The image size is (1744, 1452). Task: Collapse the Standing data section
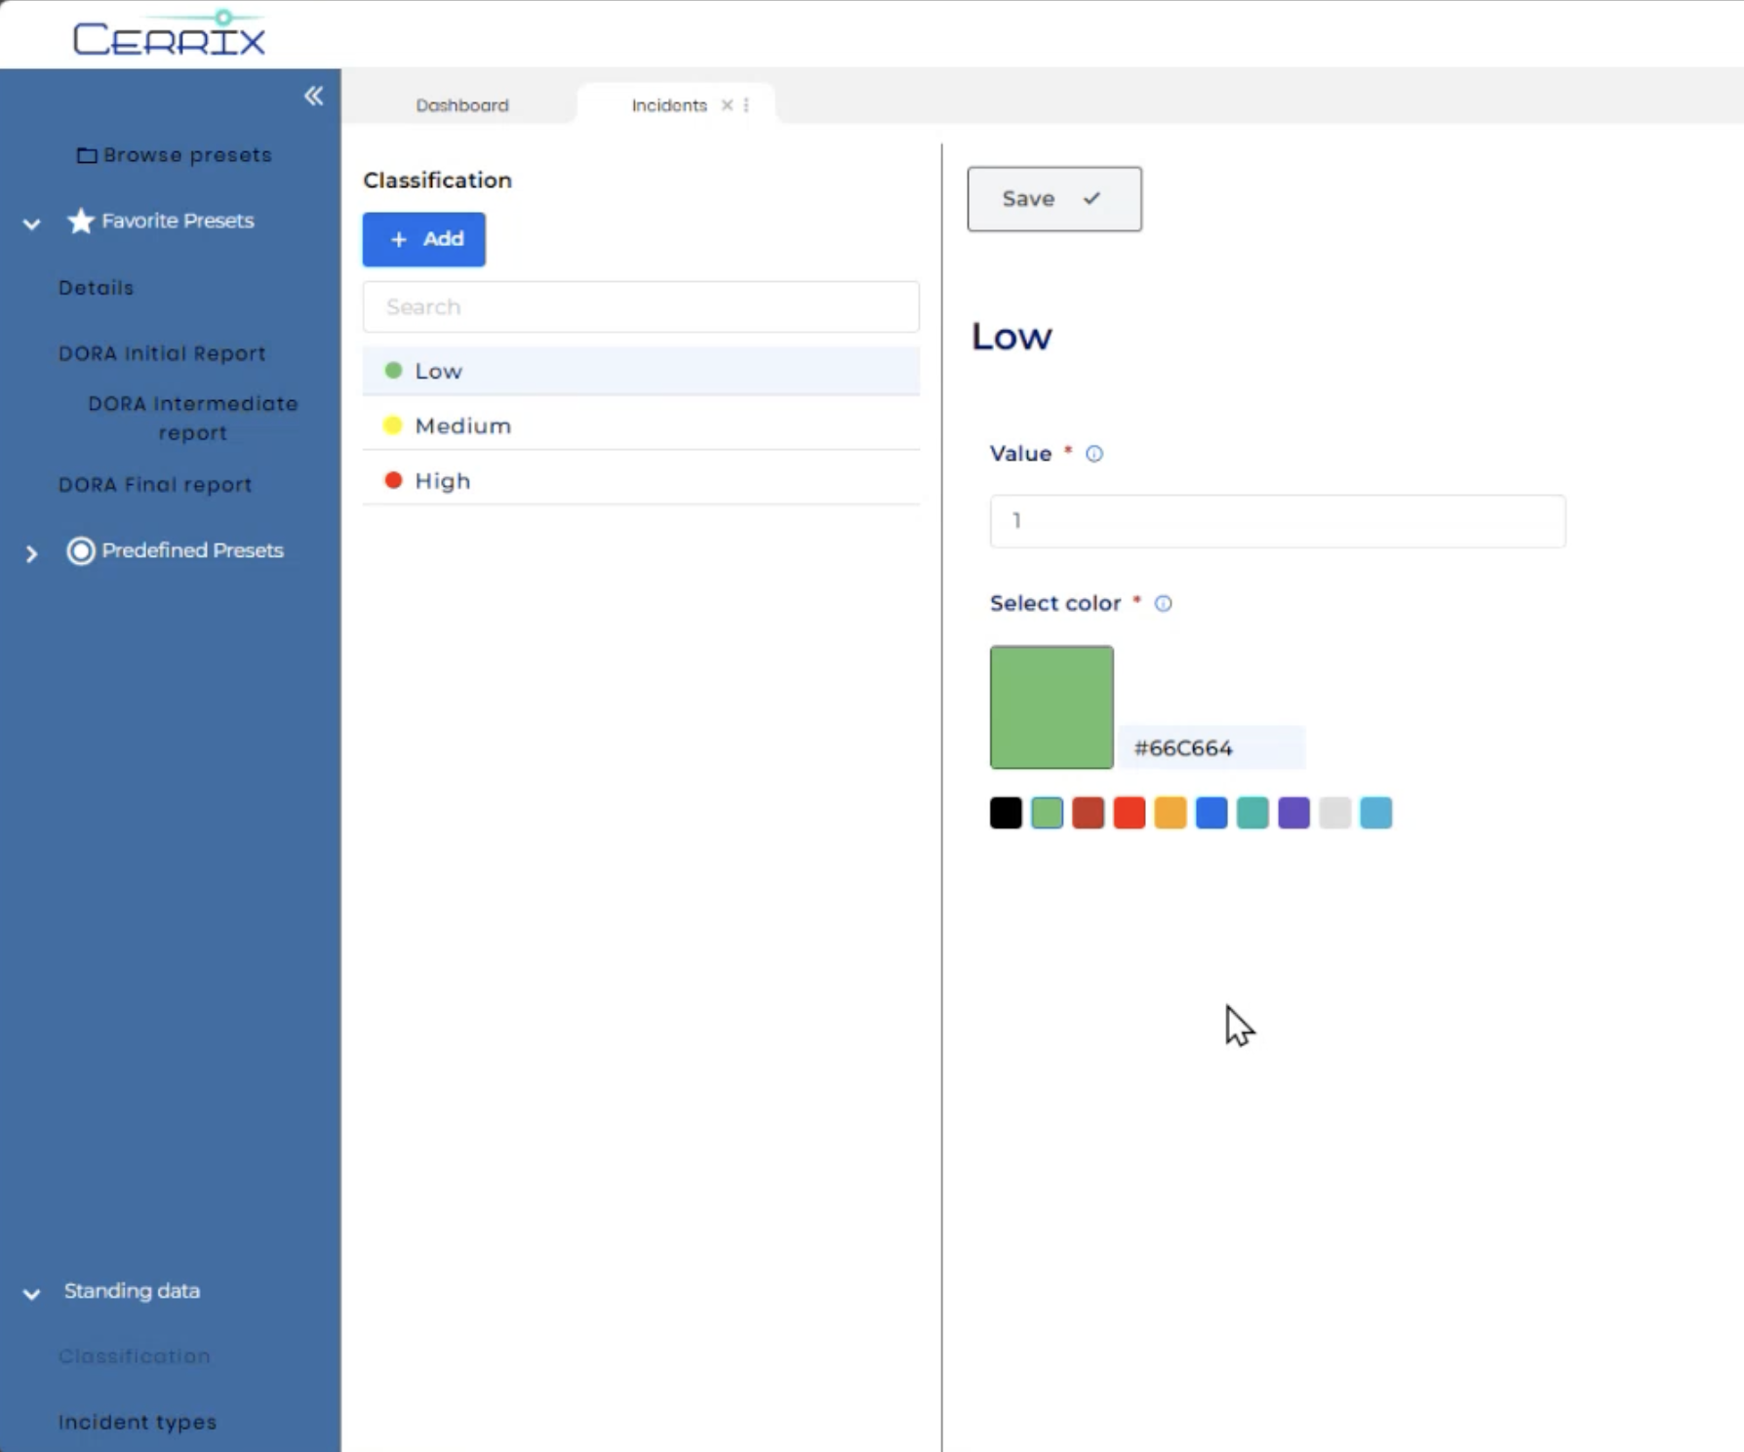pyautogui.click(x=31, y=1294)
